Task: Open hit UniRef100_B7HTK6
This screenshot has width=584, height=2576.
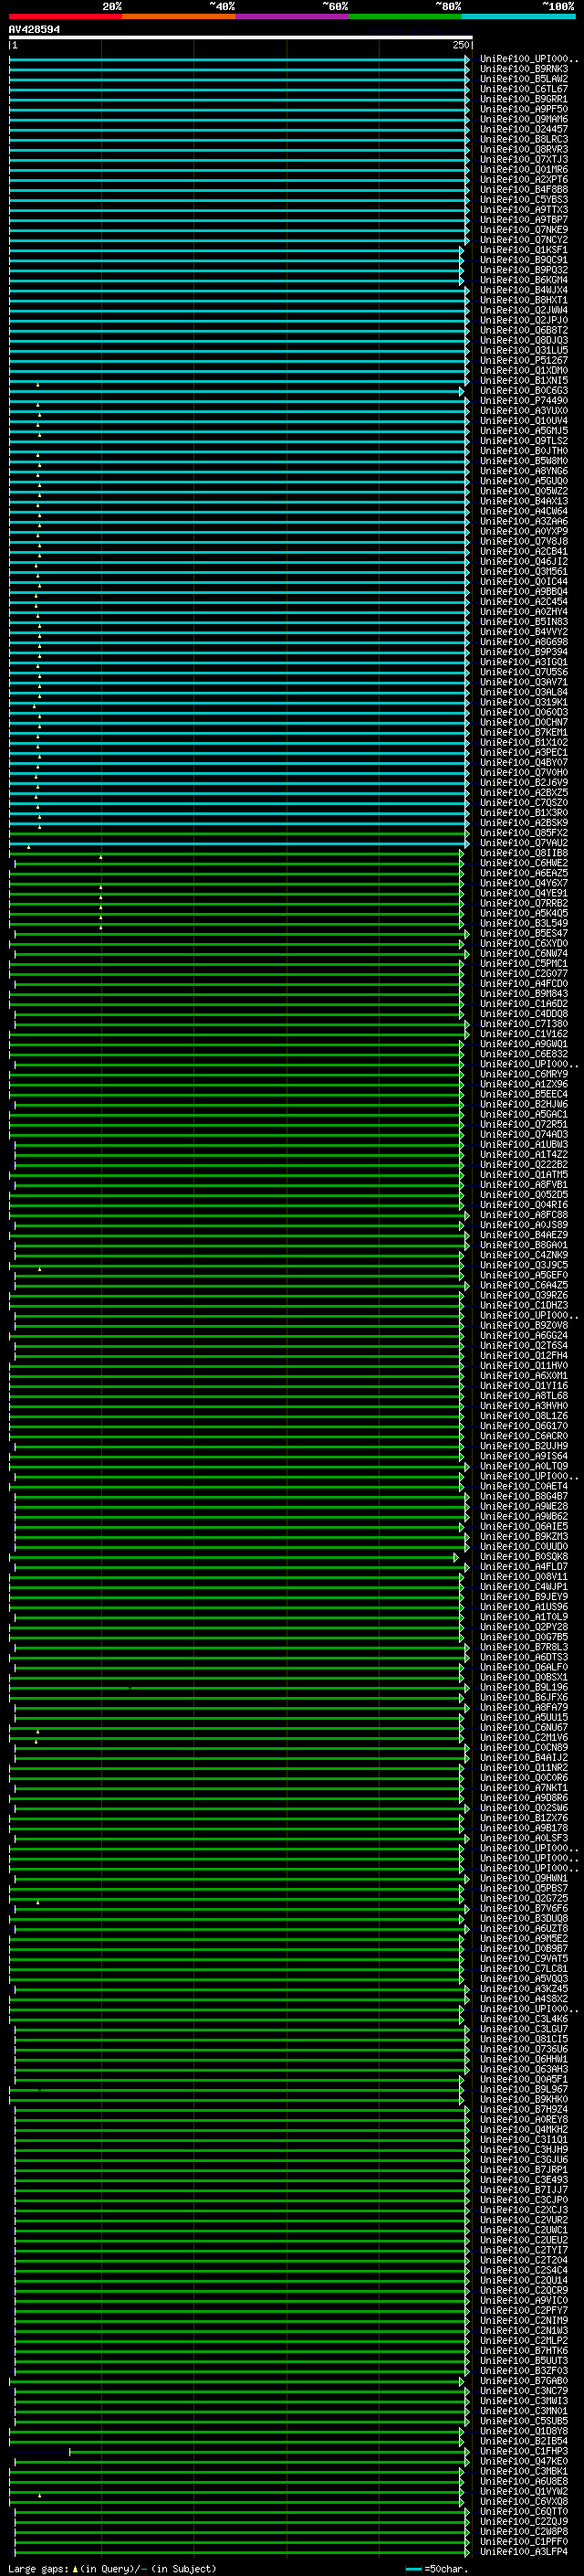Action: pos(524,2352)
